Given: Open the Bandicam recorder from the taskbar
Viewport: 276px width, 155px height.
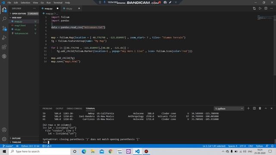Looking at the screenshot, I should click(x=146, y=151).
